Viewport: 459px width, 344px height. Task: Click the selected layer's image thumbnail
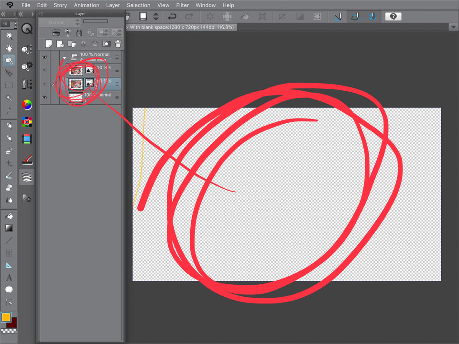(x=76, y=84)
